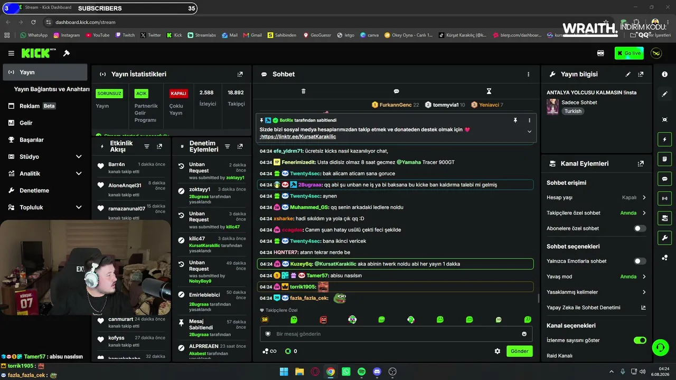This screenshot has height=380, width=676.
Task: Click the SH channel emote in emote row
Action: pyautogui.click(x=265, y=319)
